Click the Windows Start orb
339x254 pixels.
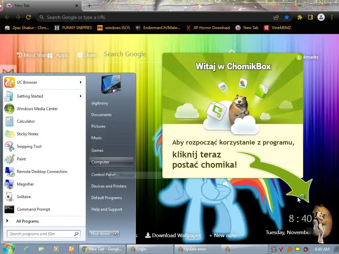click(8, 249)
